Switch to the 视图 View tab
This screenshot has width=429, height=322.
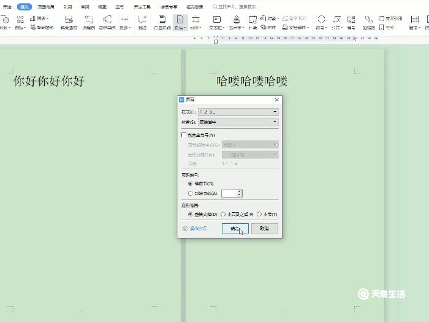point(102,7)
